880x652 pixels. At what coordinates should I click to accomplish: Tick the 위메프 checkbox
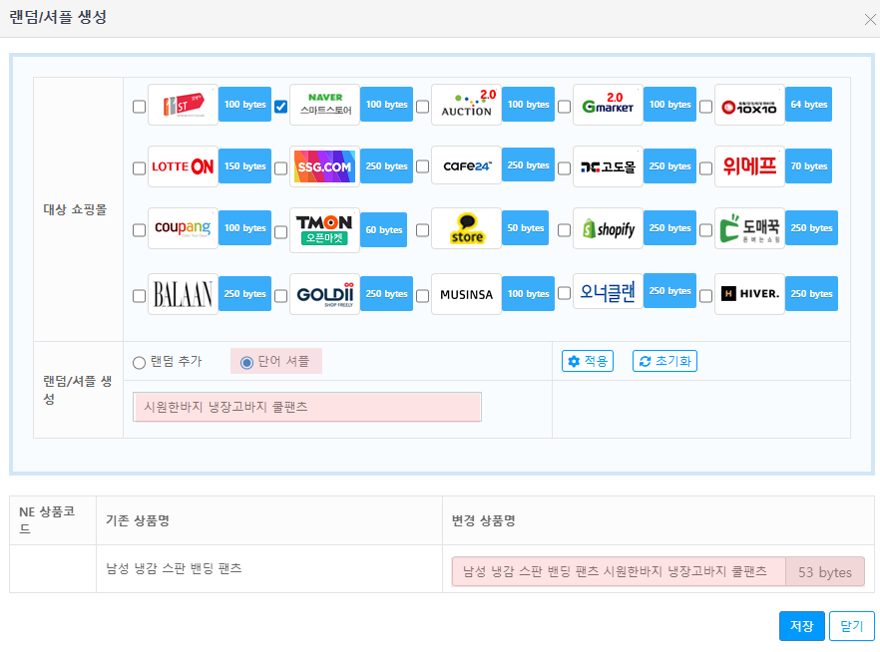pyautogui.click(x=706, y=168)
